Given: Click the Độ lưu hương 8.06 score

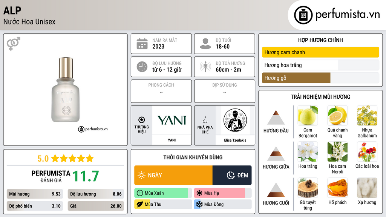Looking at the screenshot, I should pyautogui.click(x=96, y=194).
